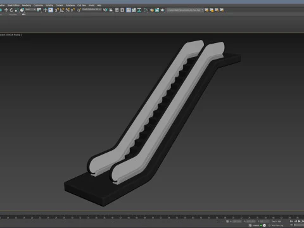Open the Create Selection Set dropdown
The width and height of the screenshot is (304, 228).
[92, 9]
